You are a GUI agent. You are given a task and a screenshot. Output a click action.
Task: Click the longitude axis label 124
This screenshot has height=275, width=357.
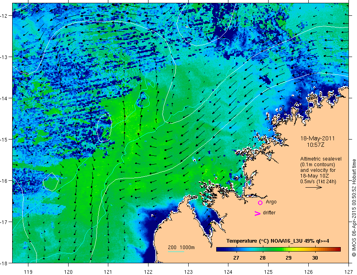(228, 272)
